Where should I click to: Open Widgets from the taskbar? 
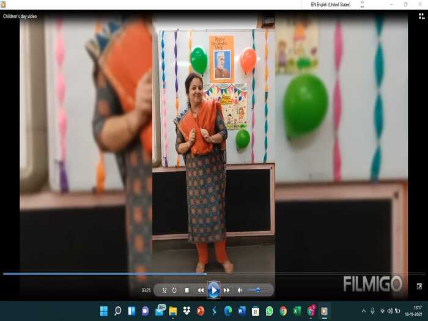[x=131, y=311]
